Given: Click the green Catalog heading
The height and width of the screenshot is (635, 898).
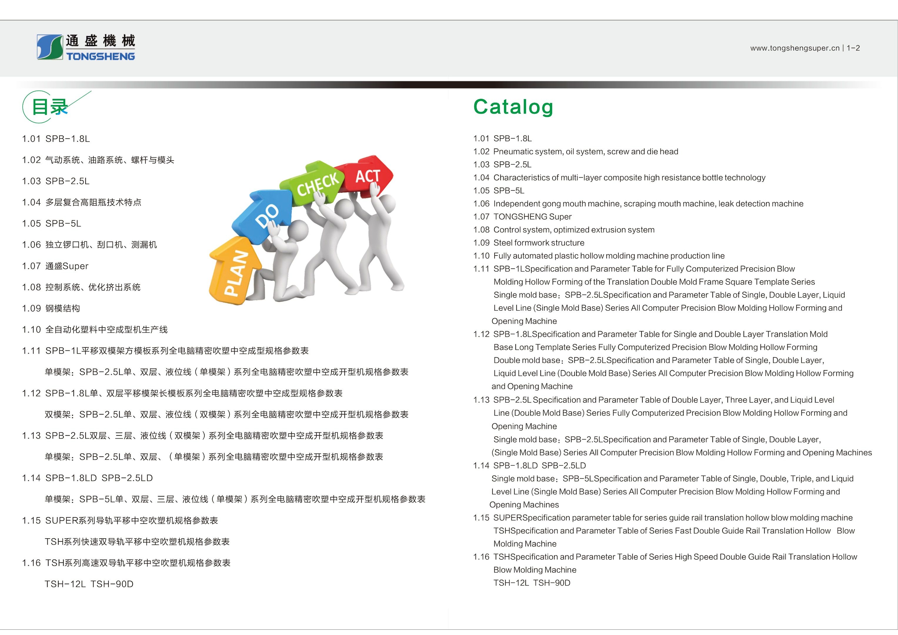Looking at the screenshot, I should (513, 107).
